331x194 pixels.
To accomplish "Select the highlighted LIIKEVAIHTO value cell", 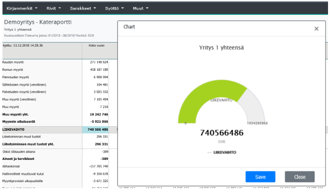I will pyautogui.click(x=95, y=130).
